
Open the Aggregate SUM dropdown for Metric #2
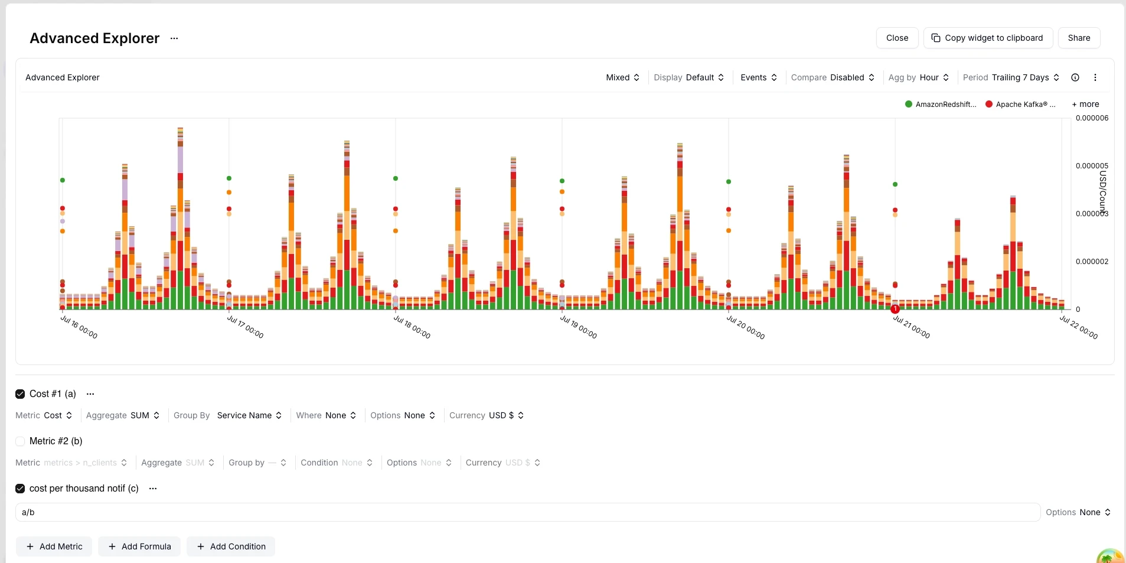pyautogui.click(x=178, y=463)
